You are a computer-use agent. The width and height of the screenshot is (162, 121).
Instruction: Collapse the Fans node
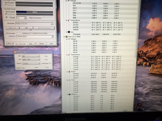click(66, 32)
